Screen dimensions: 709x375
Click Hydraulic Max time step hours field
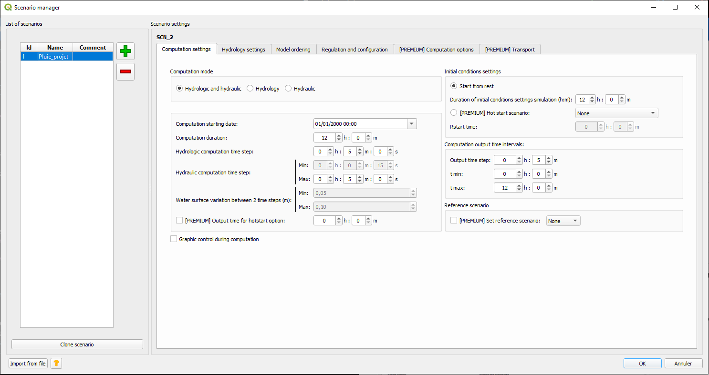320,179
